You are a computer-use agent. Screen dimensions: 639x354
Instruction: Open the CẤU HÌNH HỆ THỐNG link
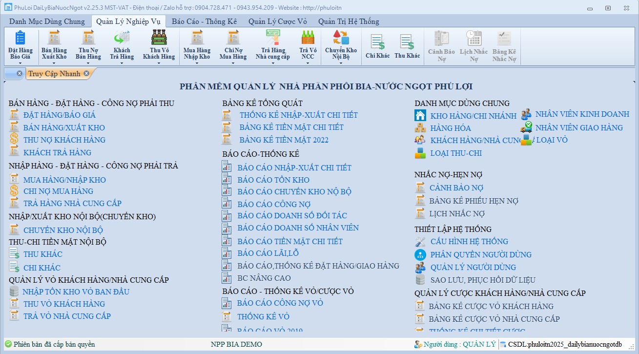pos(469,241)
